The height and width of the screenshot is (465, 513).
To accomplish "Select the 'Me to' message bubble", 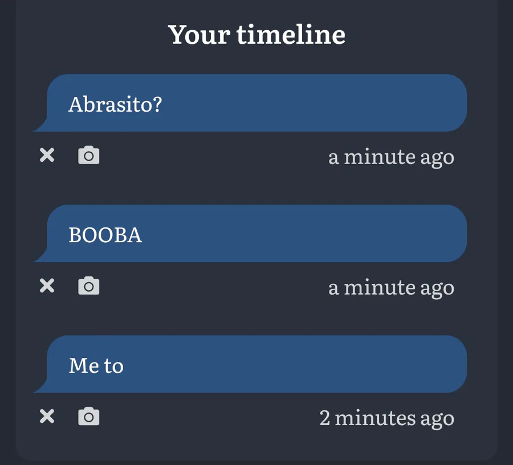I will [x=250, y=364].
